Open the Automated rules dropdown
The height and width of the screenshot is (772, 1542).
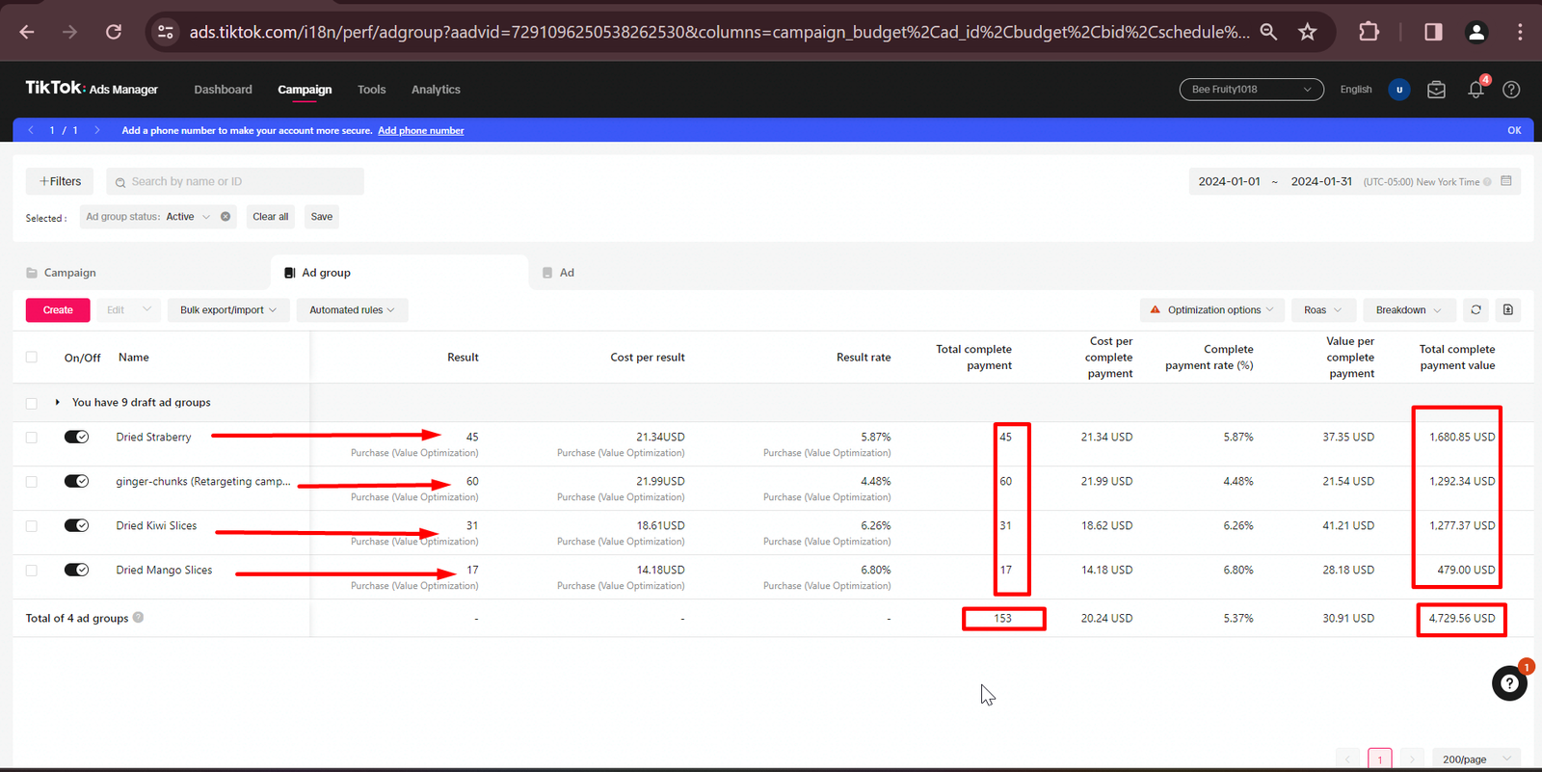352,309
